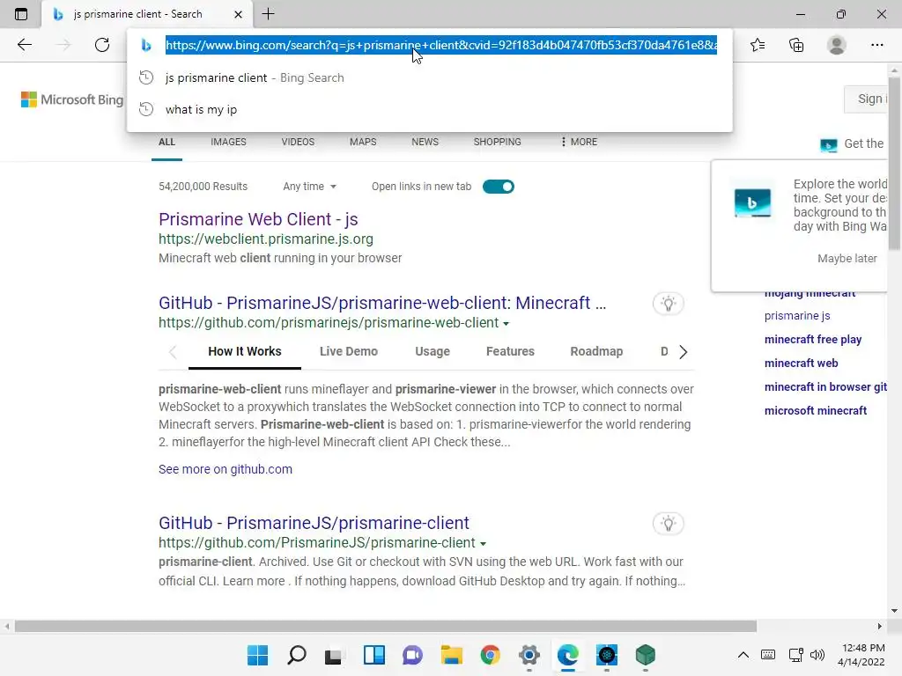Select the Live Demo result tab

click(349, 351)
